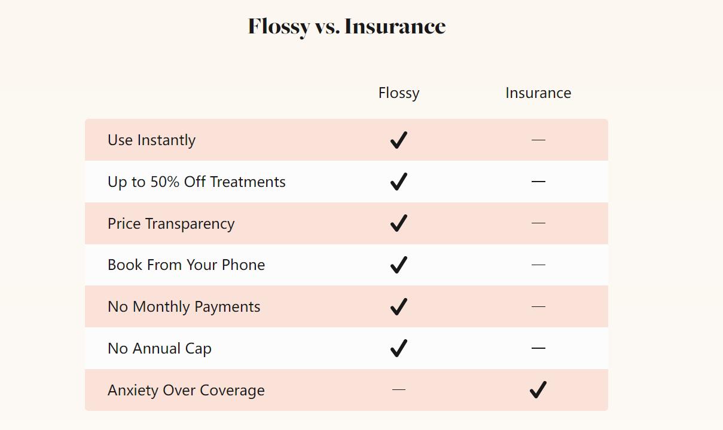Click the Book From Your Phone label

point(186,265)
